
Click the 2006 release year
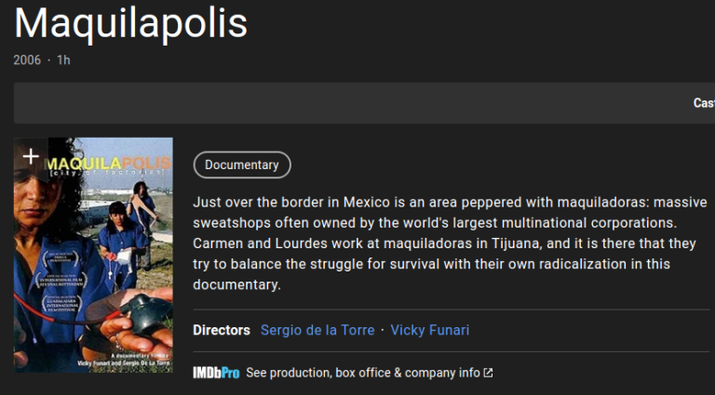pyautogui.click(x=27, y=60)
